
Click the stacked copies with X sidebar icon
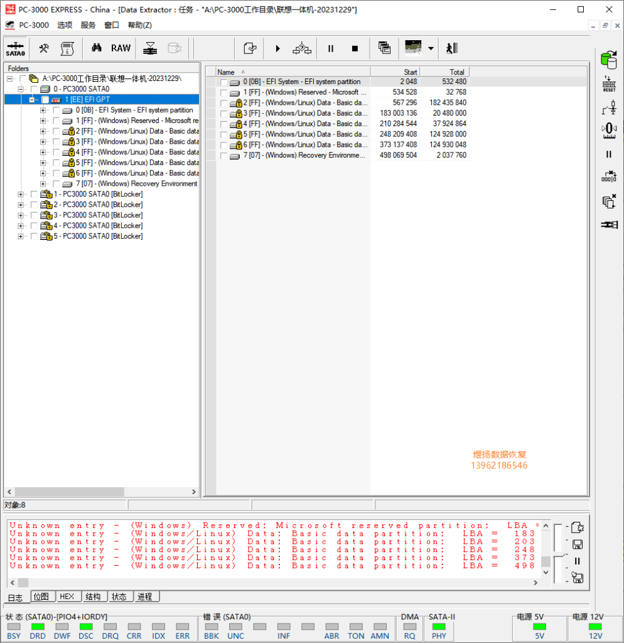tap(609, 201)
